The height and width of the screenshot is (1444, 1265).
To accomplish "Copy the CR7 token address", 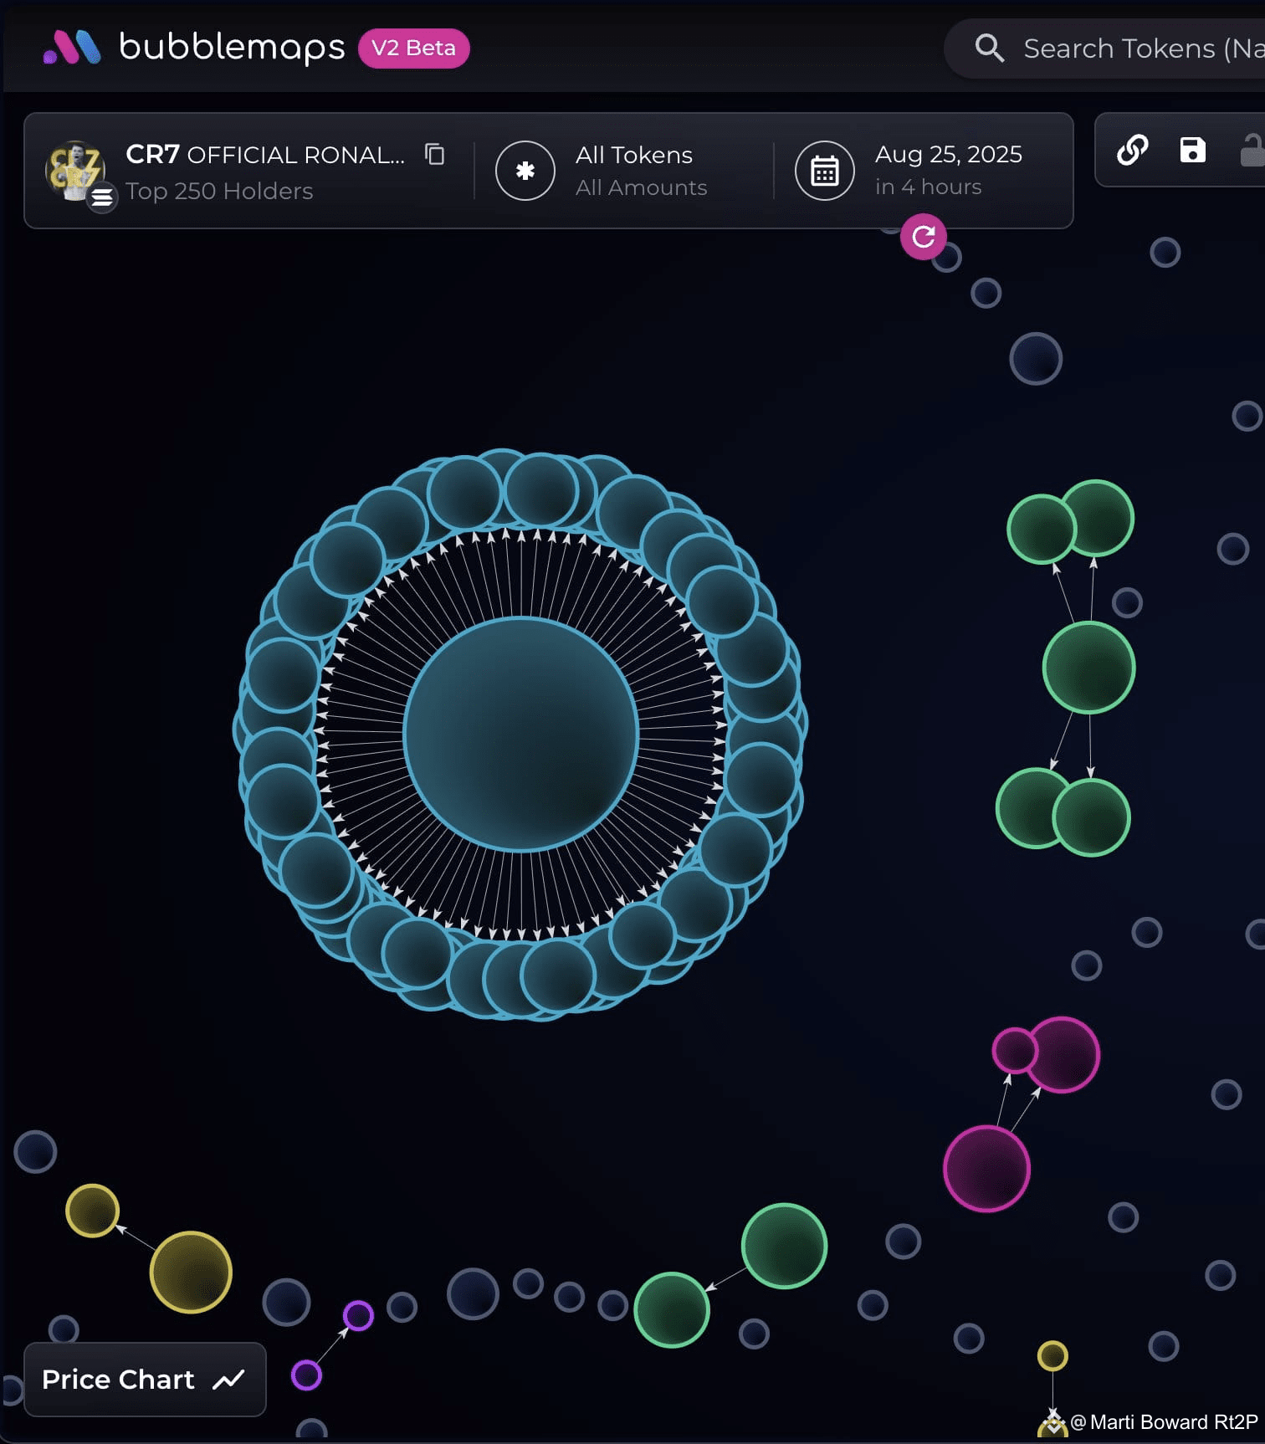I will point(435,154).
